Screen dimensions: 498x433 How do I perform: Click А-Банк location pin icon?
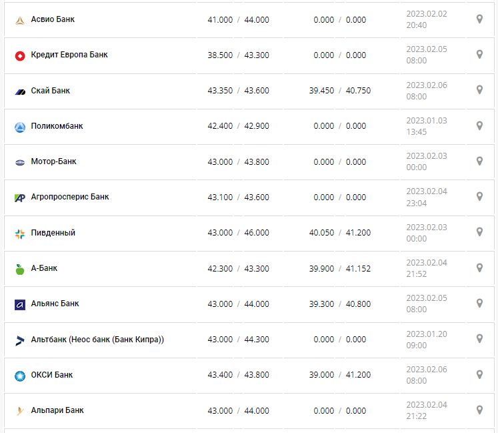click(479, 268)
